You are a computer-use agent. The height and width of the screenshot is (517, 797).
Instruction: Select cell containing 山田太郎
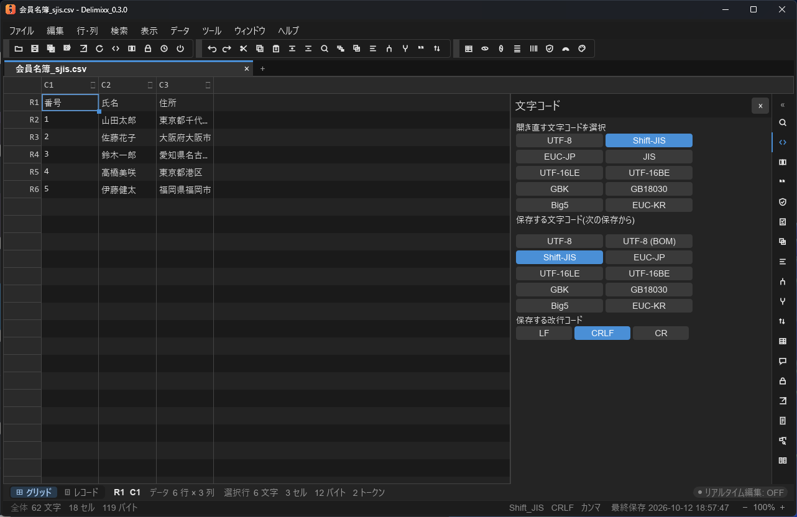[127, 120]
